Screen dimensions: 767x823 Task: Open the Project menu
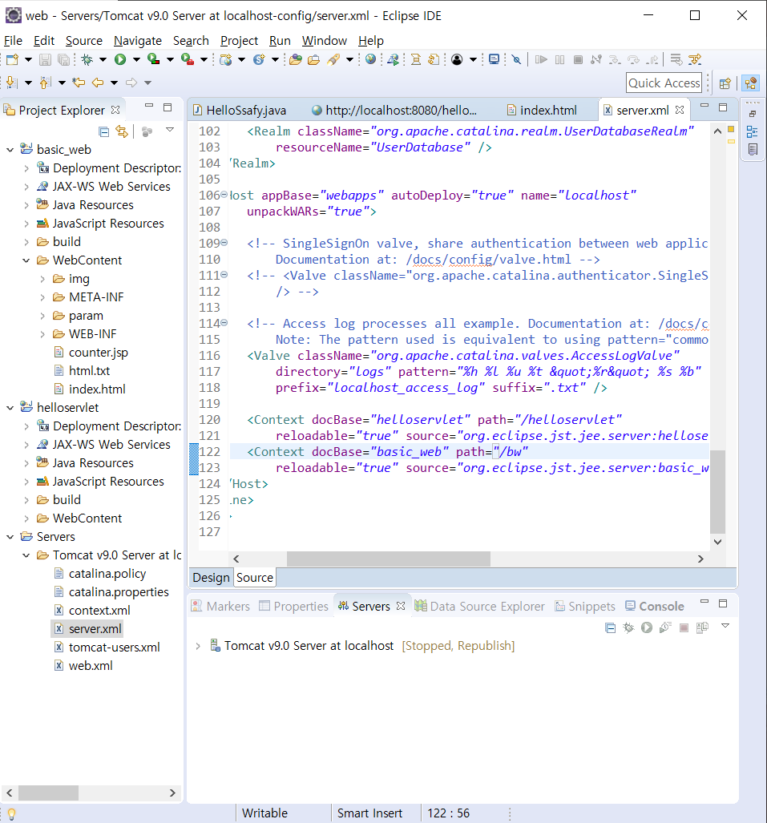[x=239, y=40]
